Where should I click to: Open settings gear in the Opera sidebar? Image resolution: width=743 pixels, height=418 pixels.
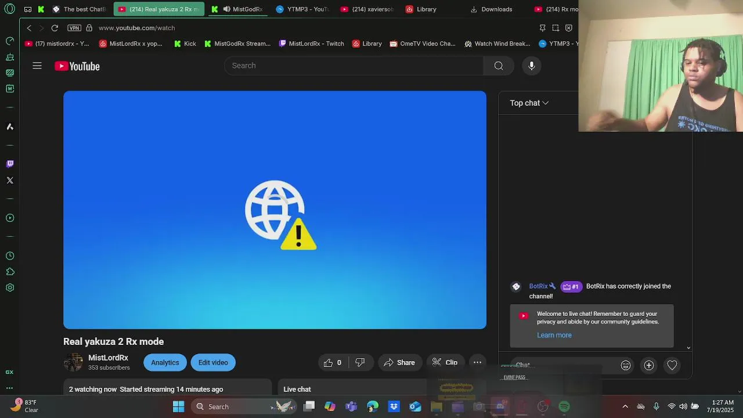point(10,287)
